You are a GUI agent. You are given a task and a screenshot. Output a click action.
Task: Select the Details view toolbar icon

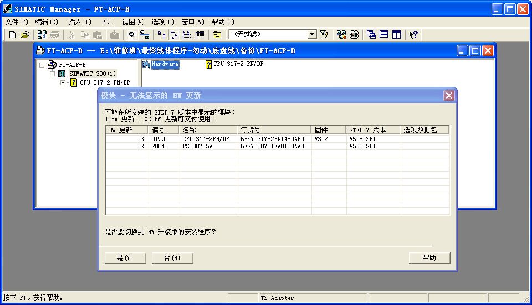tap(200, 35)
